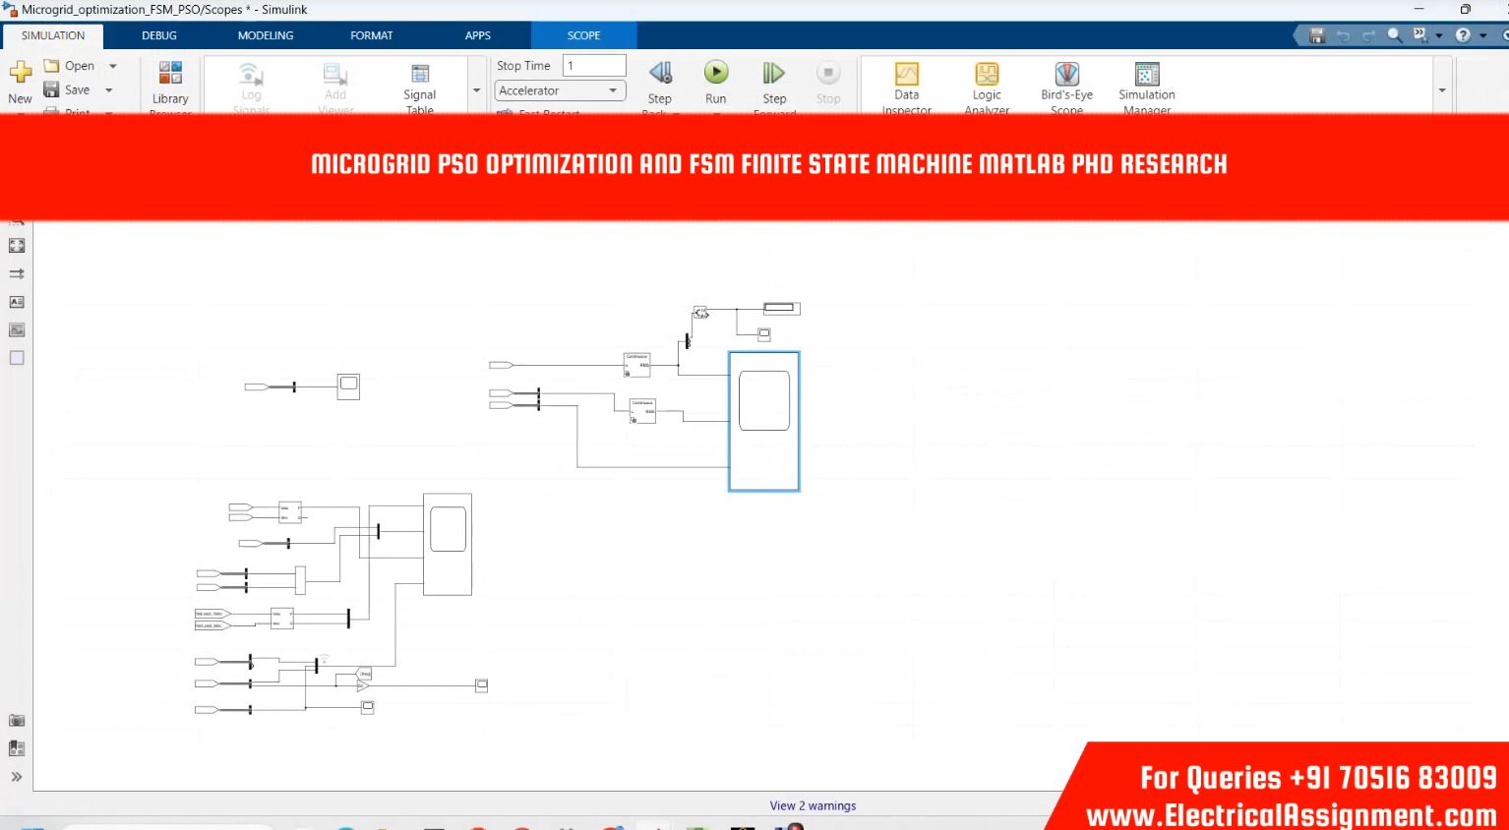Click the Stop Time input field

[x=594, y=65]
